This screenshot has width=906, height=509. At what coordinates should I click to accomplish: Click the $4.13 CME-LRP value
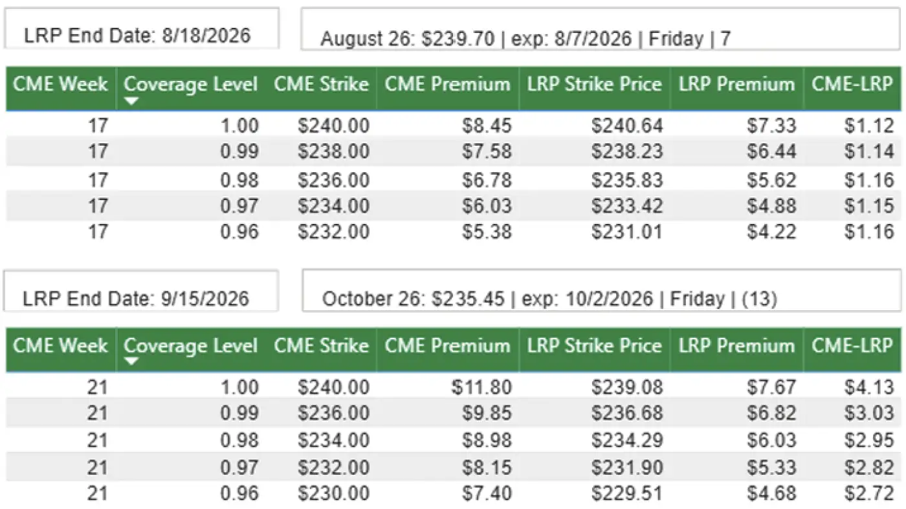[x=868, y=387]
